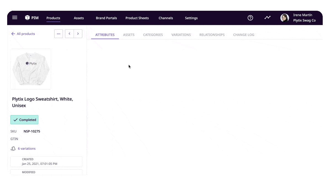
Task: Click the SKU label
Action: click(14, 131)
